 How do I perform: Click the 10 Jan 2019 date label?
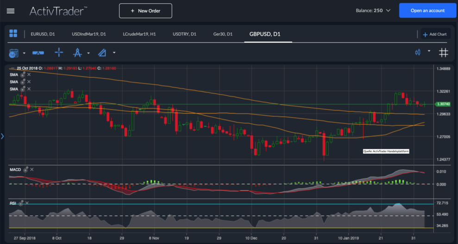tap(348, 238)
